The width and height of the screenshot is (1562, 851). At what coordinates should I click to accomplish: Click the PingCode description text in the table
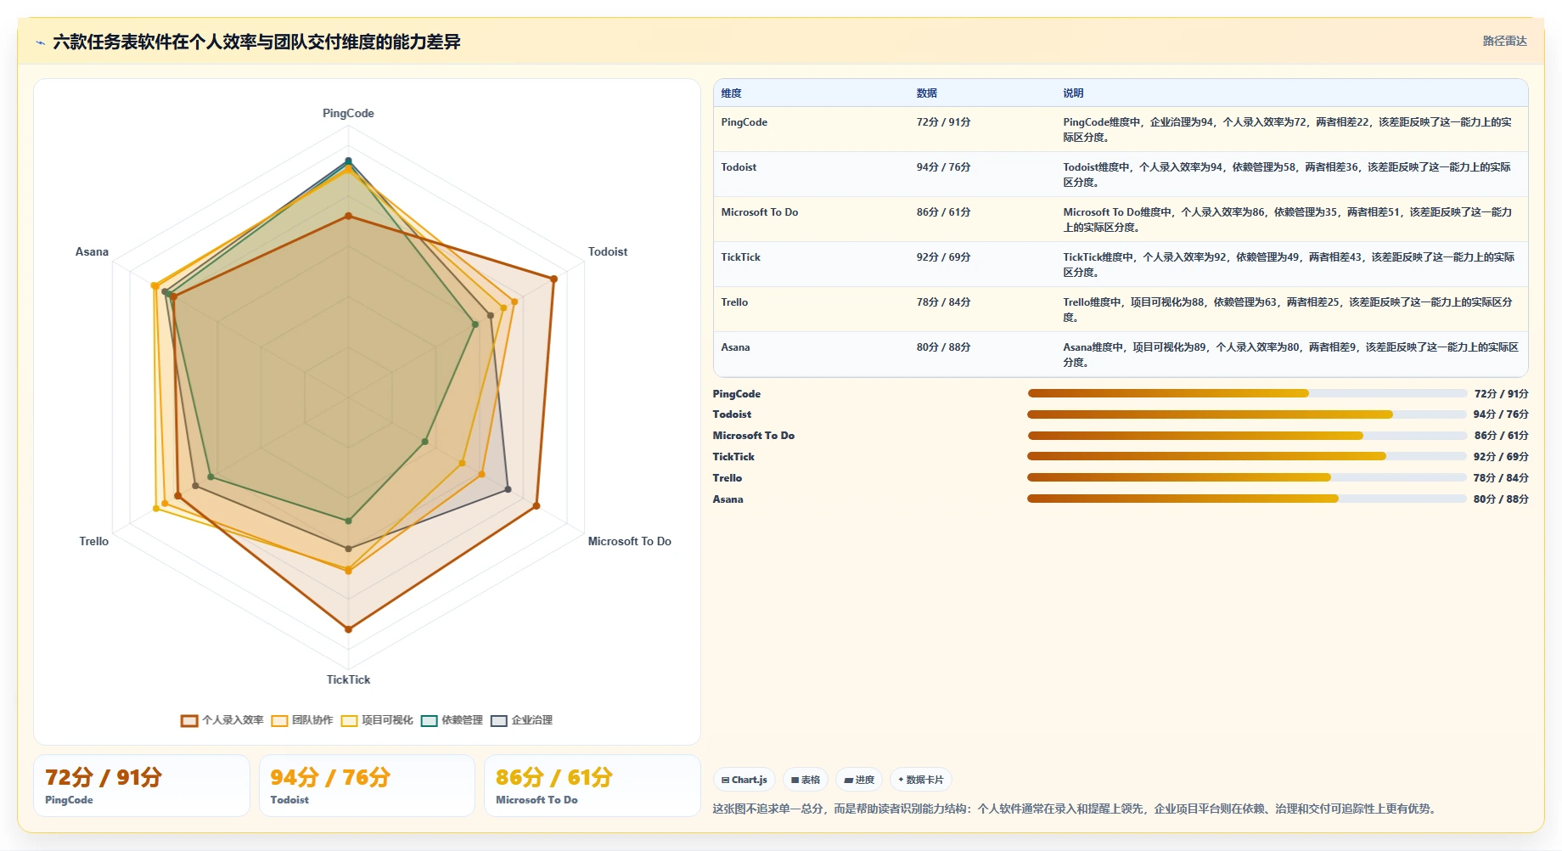point(1287,130)
